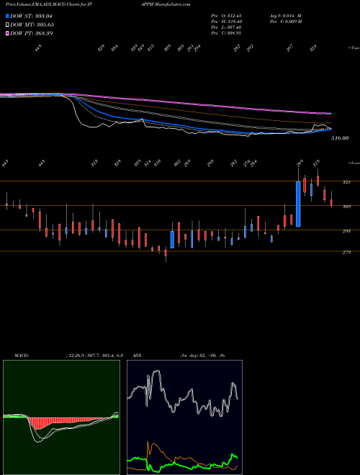
Task: Click the '<Tops' label above EMA chart
Action: 354,47
